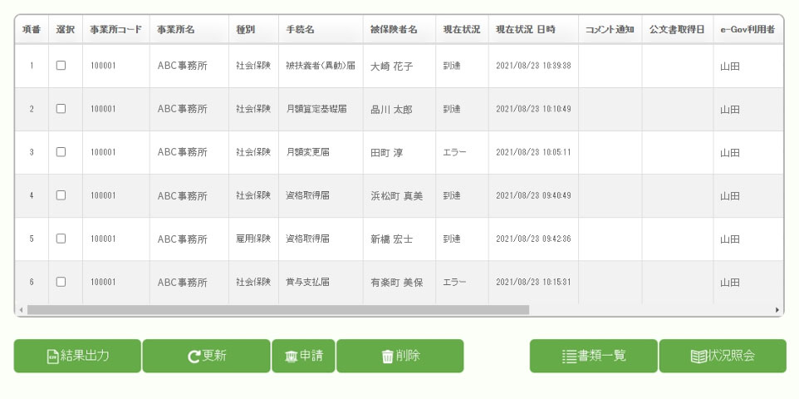The height and width of the screenshot is (399, 799).
Task: Click the scrollbar left arrow
Action: [21, 310]
